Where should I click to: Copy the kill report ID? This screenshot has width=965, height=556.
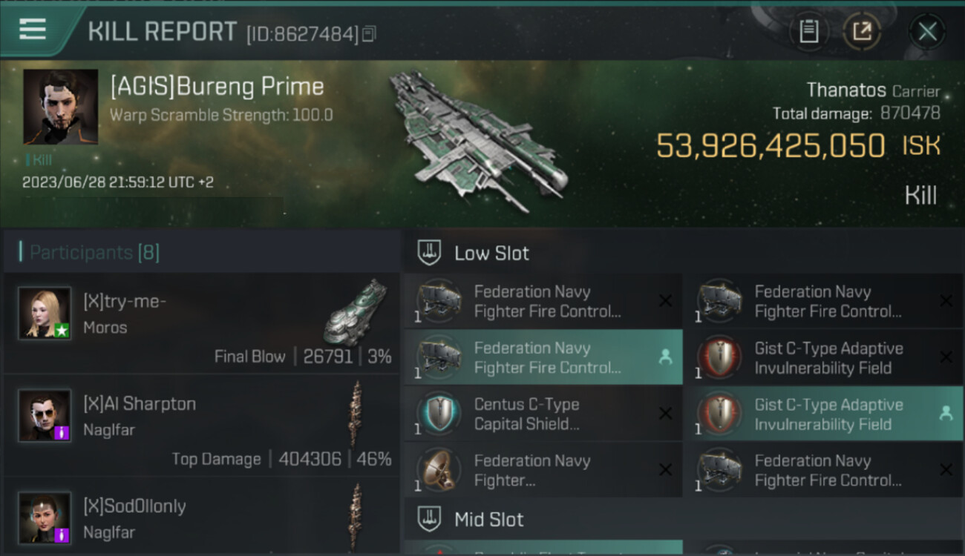[369, 33]
